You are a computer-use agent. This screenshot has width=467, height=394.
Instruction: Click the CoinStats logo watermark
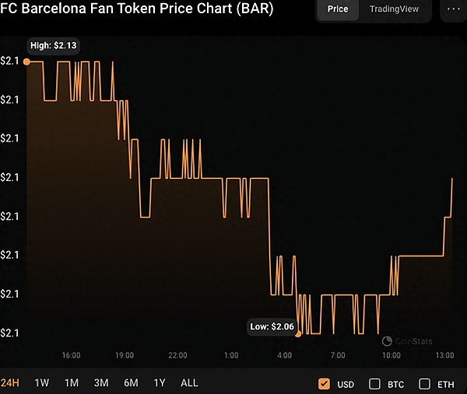pyautogui.click(x=408, y=341)
